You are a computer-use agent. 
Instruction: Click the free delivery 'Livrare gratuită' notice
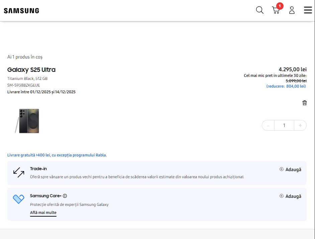coord(57,155)
